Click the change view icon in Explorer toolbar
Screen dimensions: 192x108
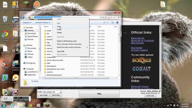click(105, 22)
